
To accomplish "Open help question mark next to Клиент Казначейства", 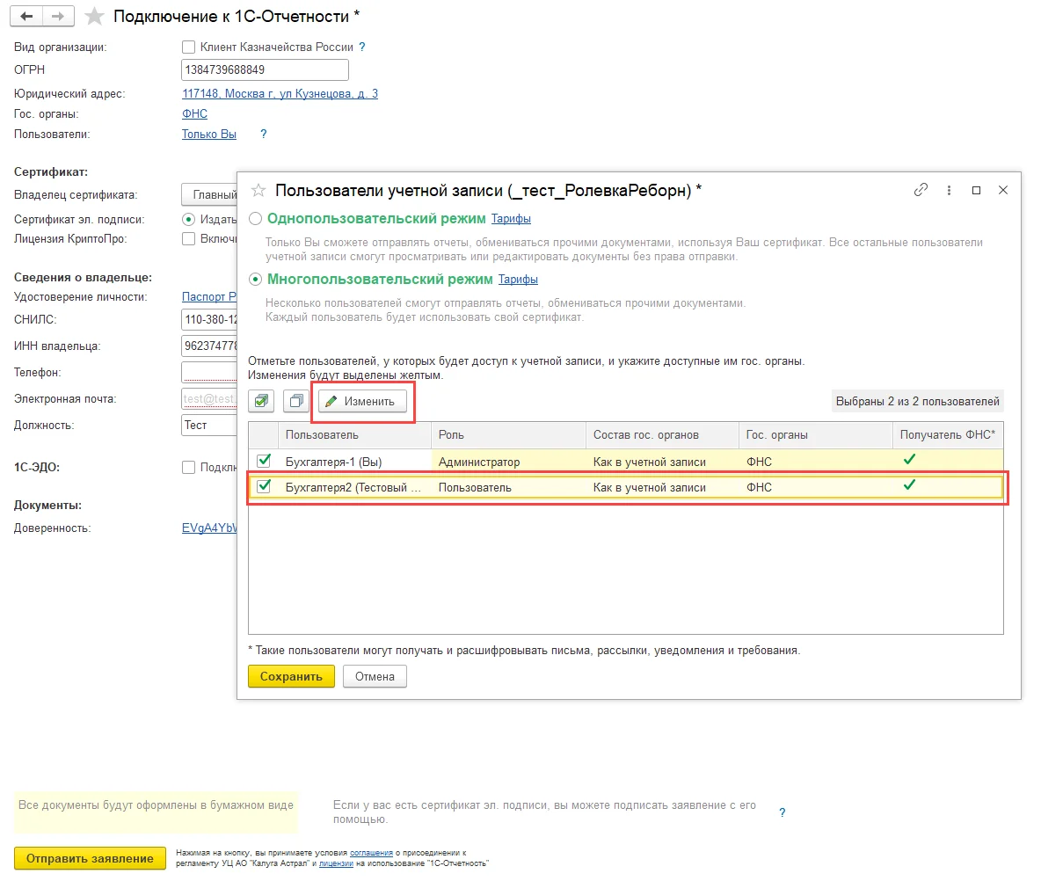I will click(x=362, y=47).
